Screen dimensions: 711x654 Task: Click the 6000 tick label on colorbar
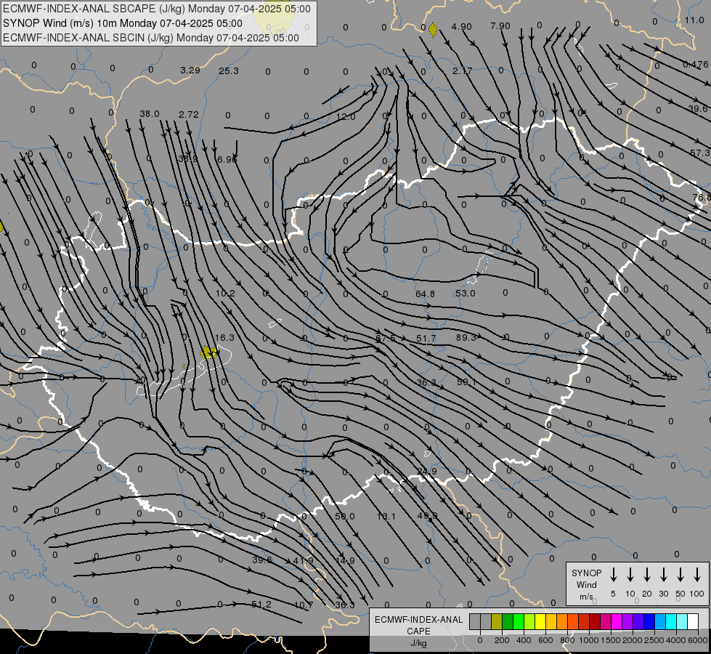(x=697, y=640)
